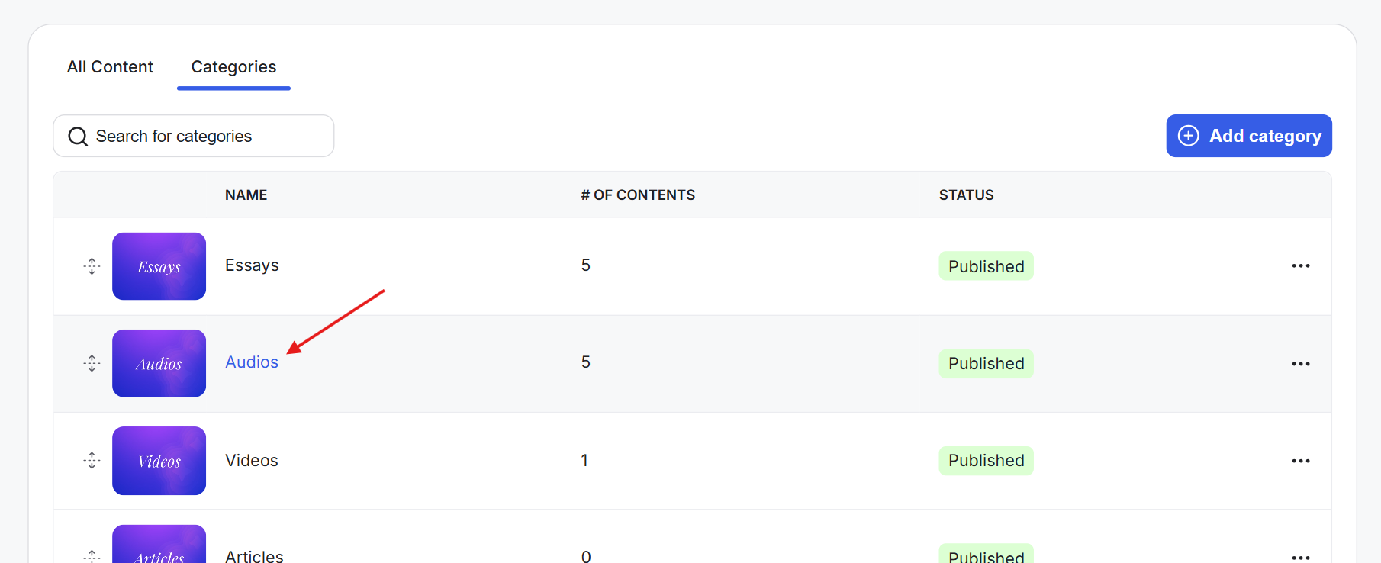
Task: Click the Add category button
Action: [x=1248, y=136]
